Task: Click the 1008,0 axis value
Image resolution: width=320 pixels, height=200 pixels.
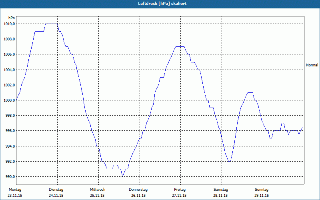Action: (x=9, y=39)
